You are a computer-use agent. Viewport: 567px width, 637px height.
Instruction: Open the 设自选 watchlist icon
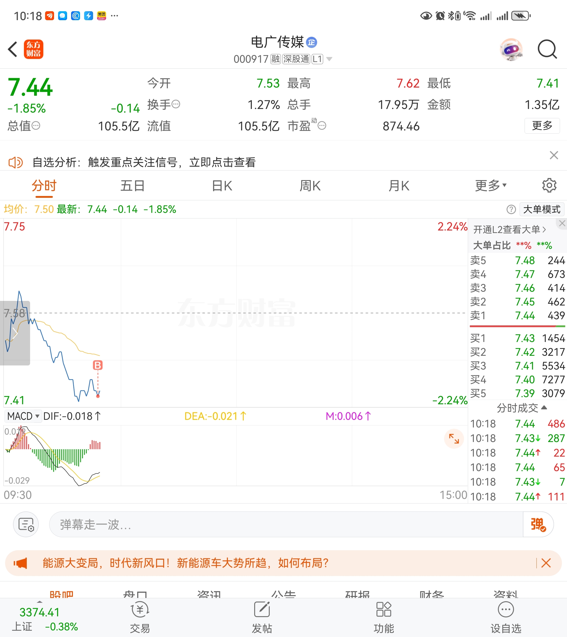506,618
